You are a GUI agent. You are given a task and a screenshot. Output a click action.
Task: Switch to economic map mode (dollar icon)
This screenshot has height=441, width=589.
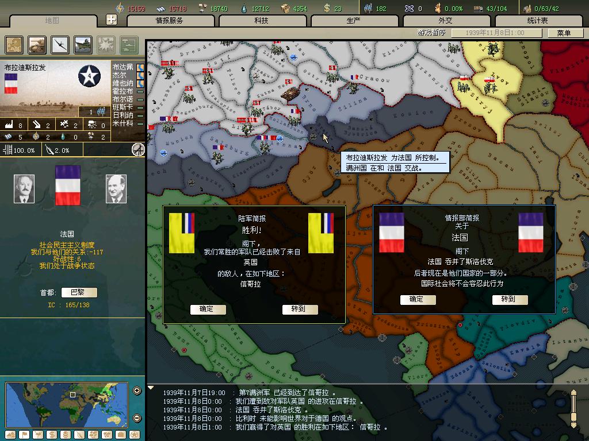(52, 435)
